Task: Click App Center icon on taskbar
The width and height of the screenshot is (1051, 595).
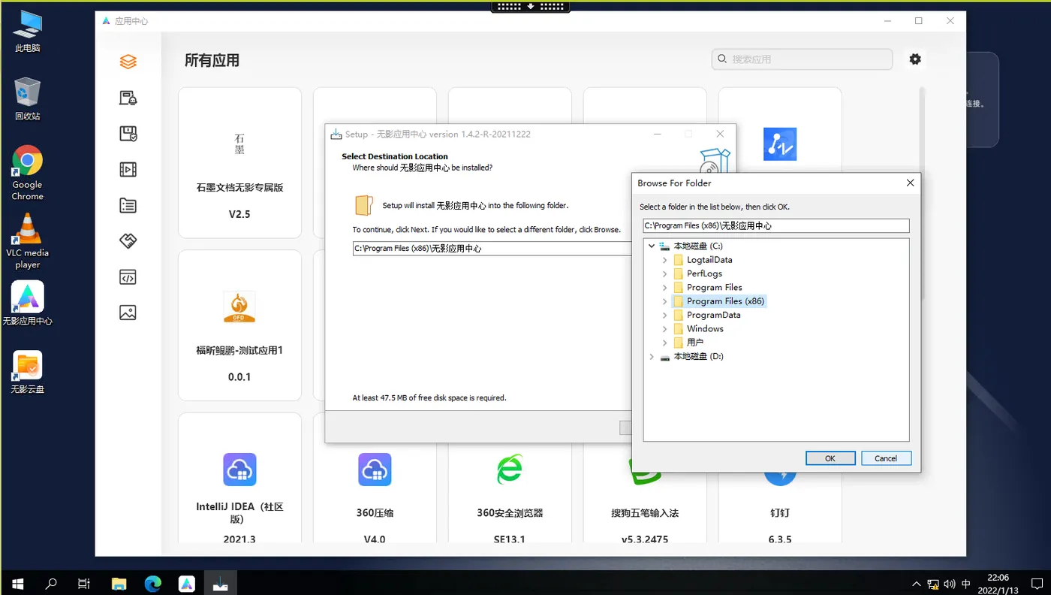Action: click(x=186, y=583)
